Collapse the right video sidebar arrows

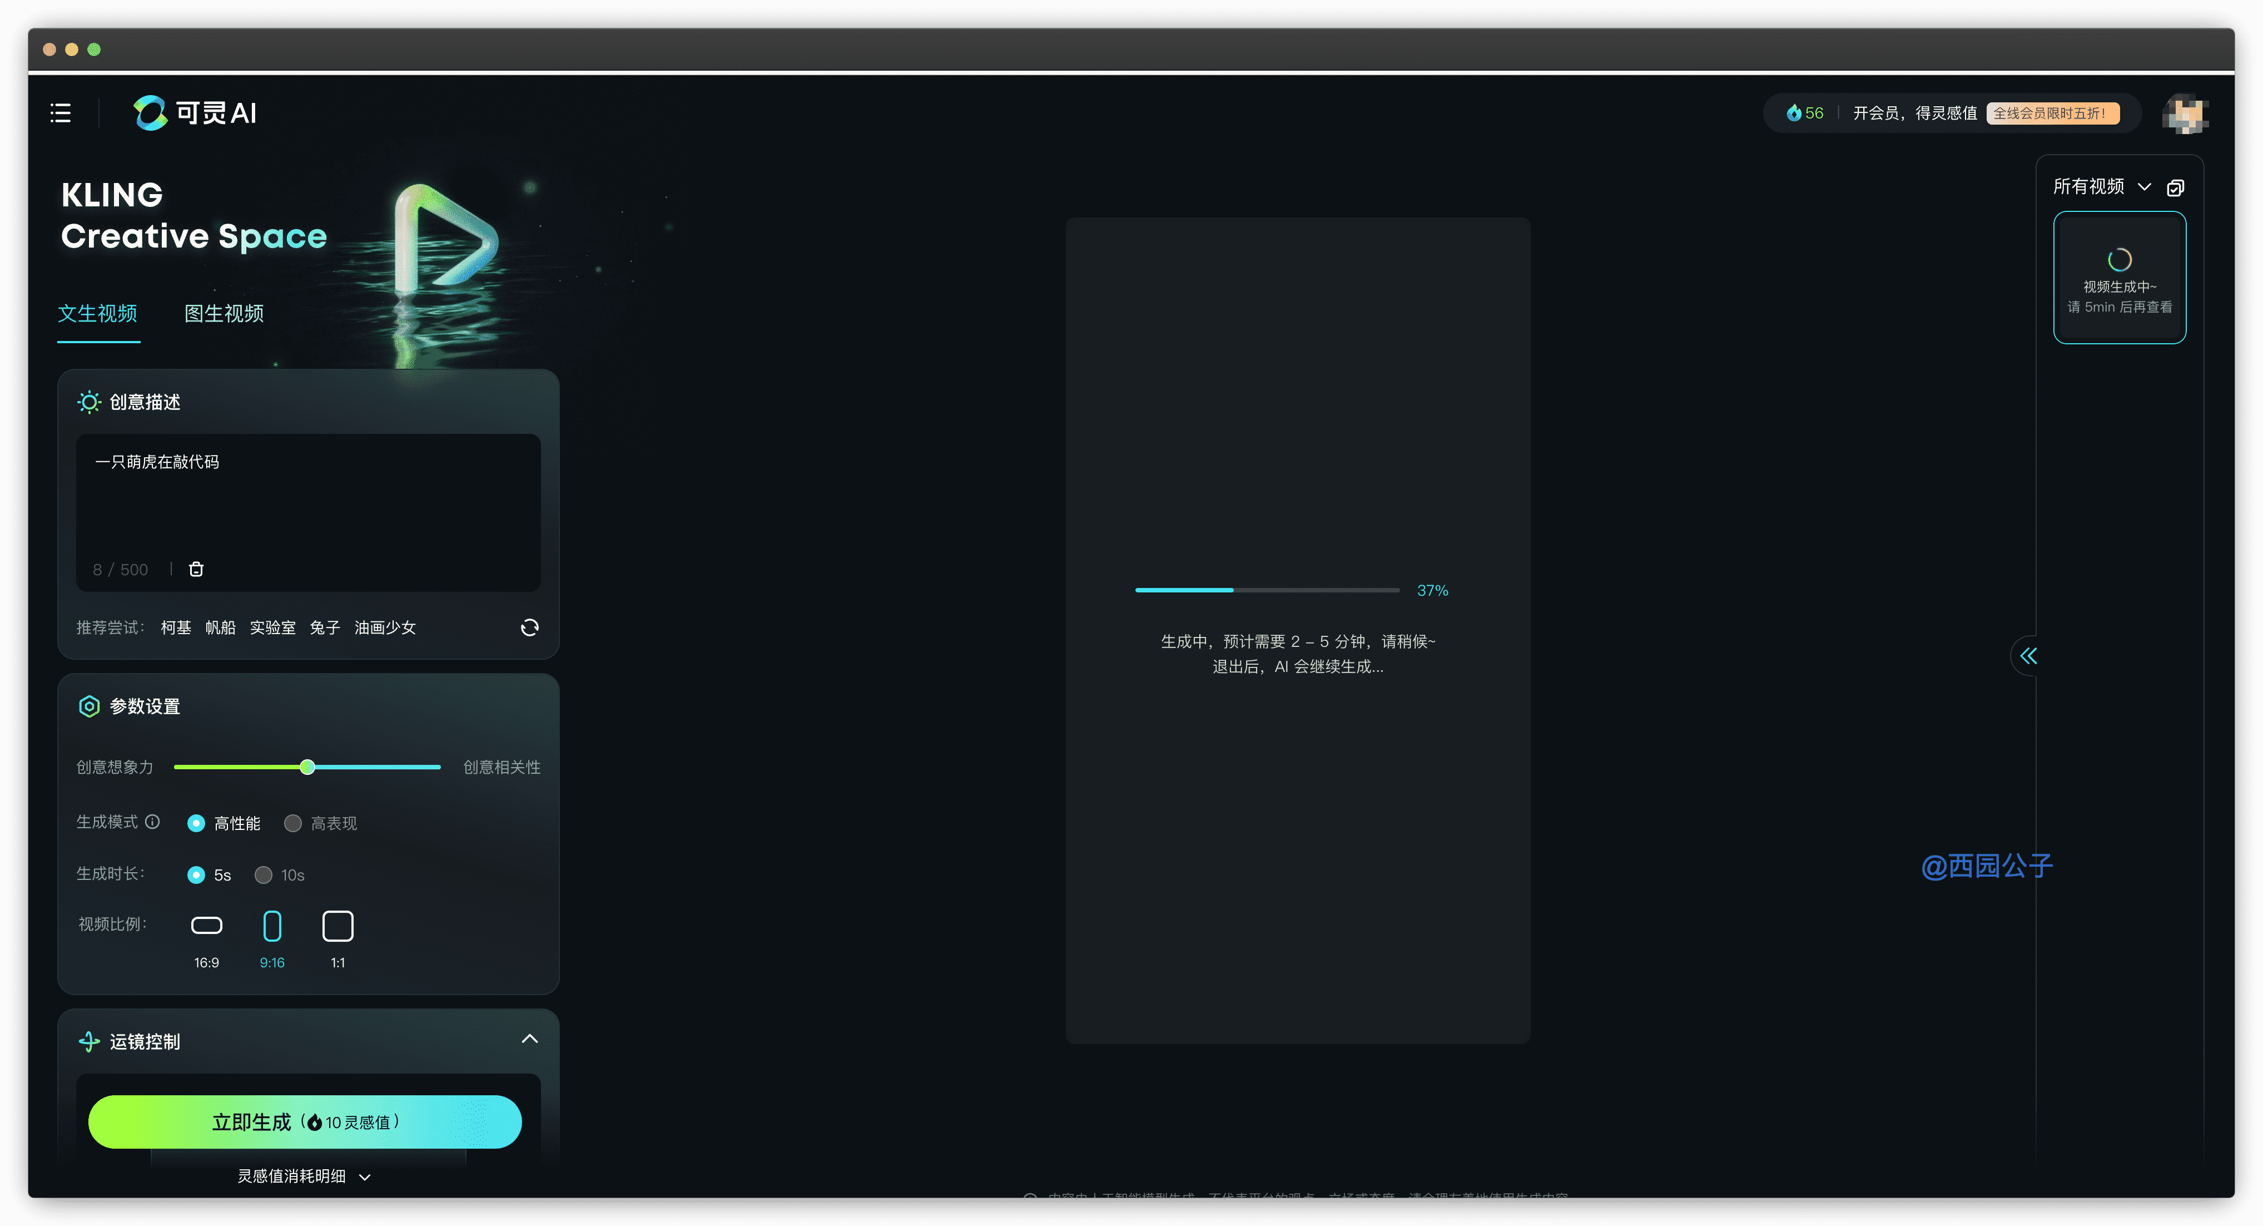click(2028, 656)
